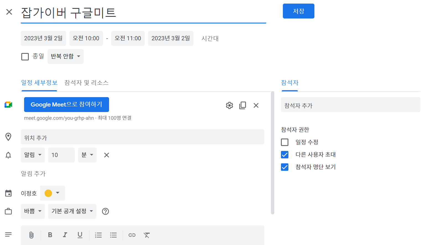The image size is (429, 245).
Task: Open the 분 time unit dropdown
Action: click(x=87, y=155)
